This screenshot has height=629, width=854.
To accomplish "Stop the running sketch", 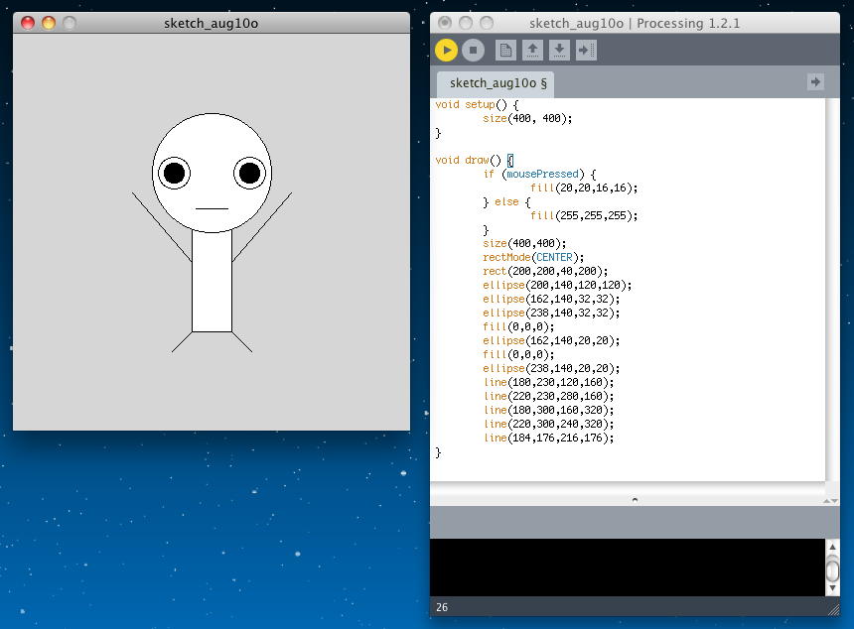I will [x=473, y=50].
